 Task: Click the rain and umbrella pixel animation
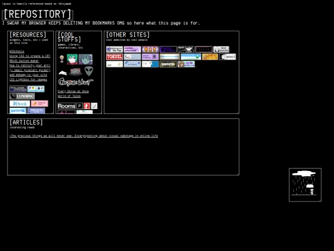coord(304,183)
